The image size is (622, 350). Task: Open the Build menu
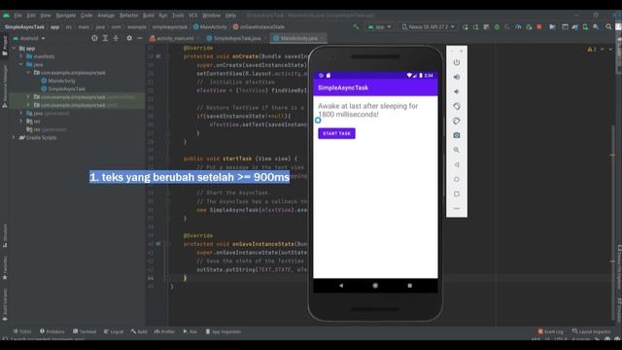pos(149,16)
